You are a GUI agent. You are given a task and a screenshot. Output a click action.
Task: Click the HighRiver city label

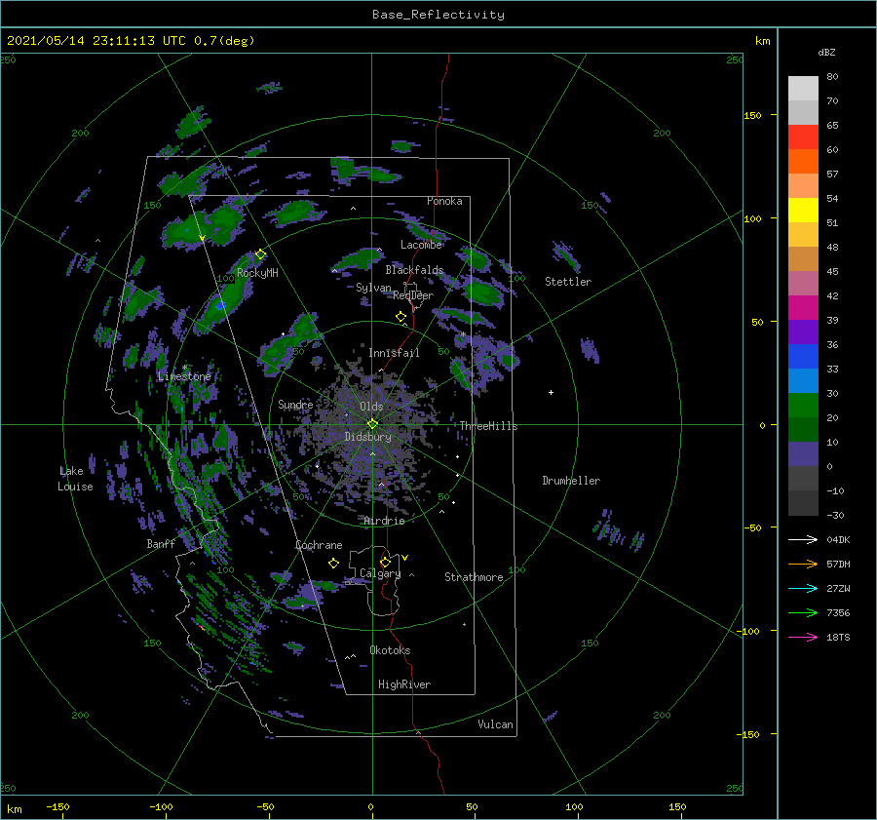point(404,684)
